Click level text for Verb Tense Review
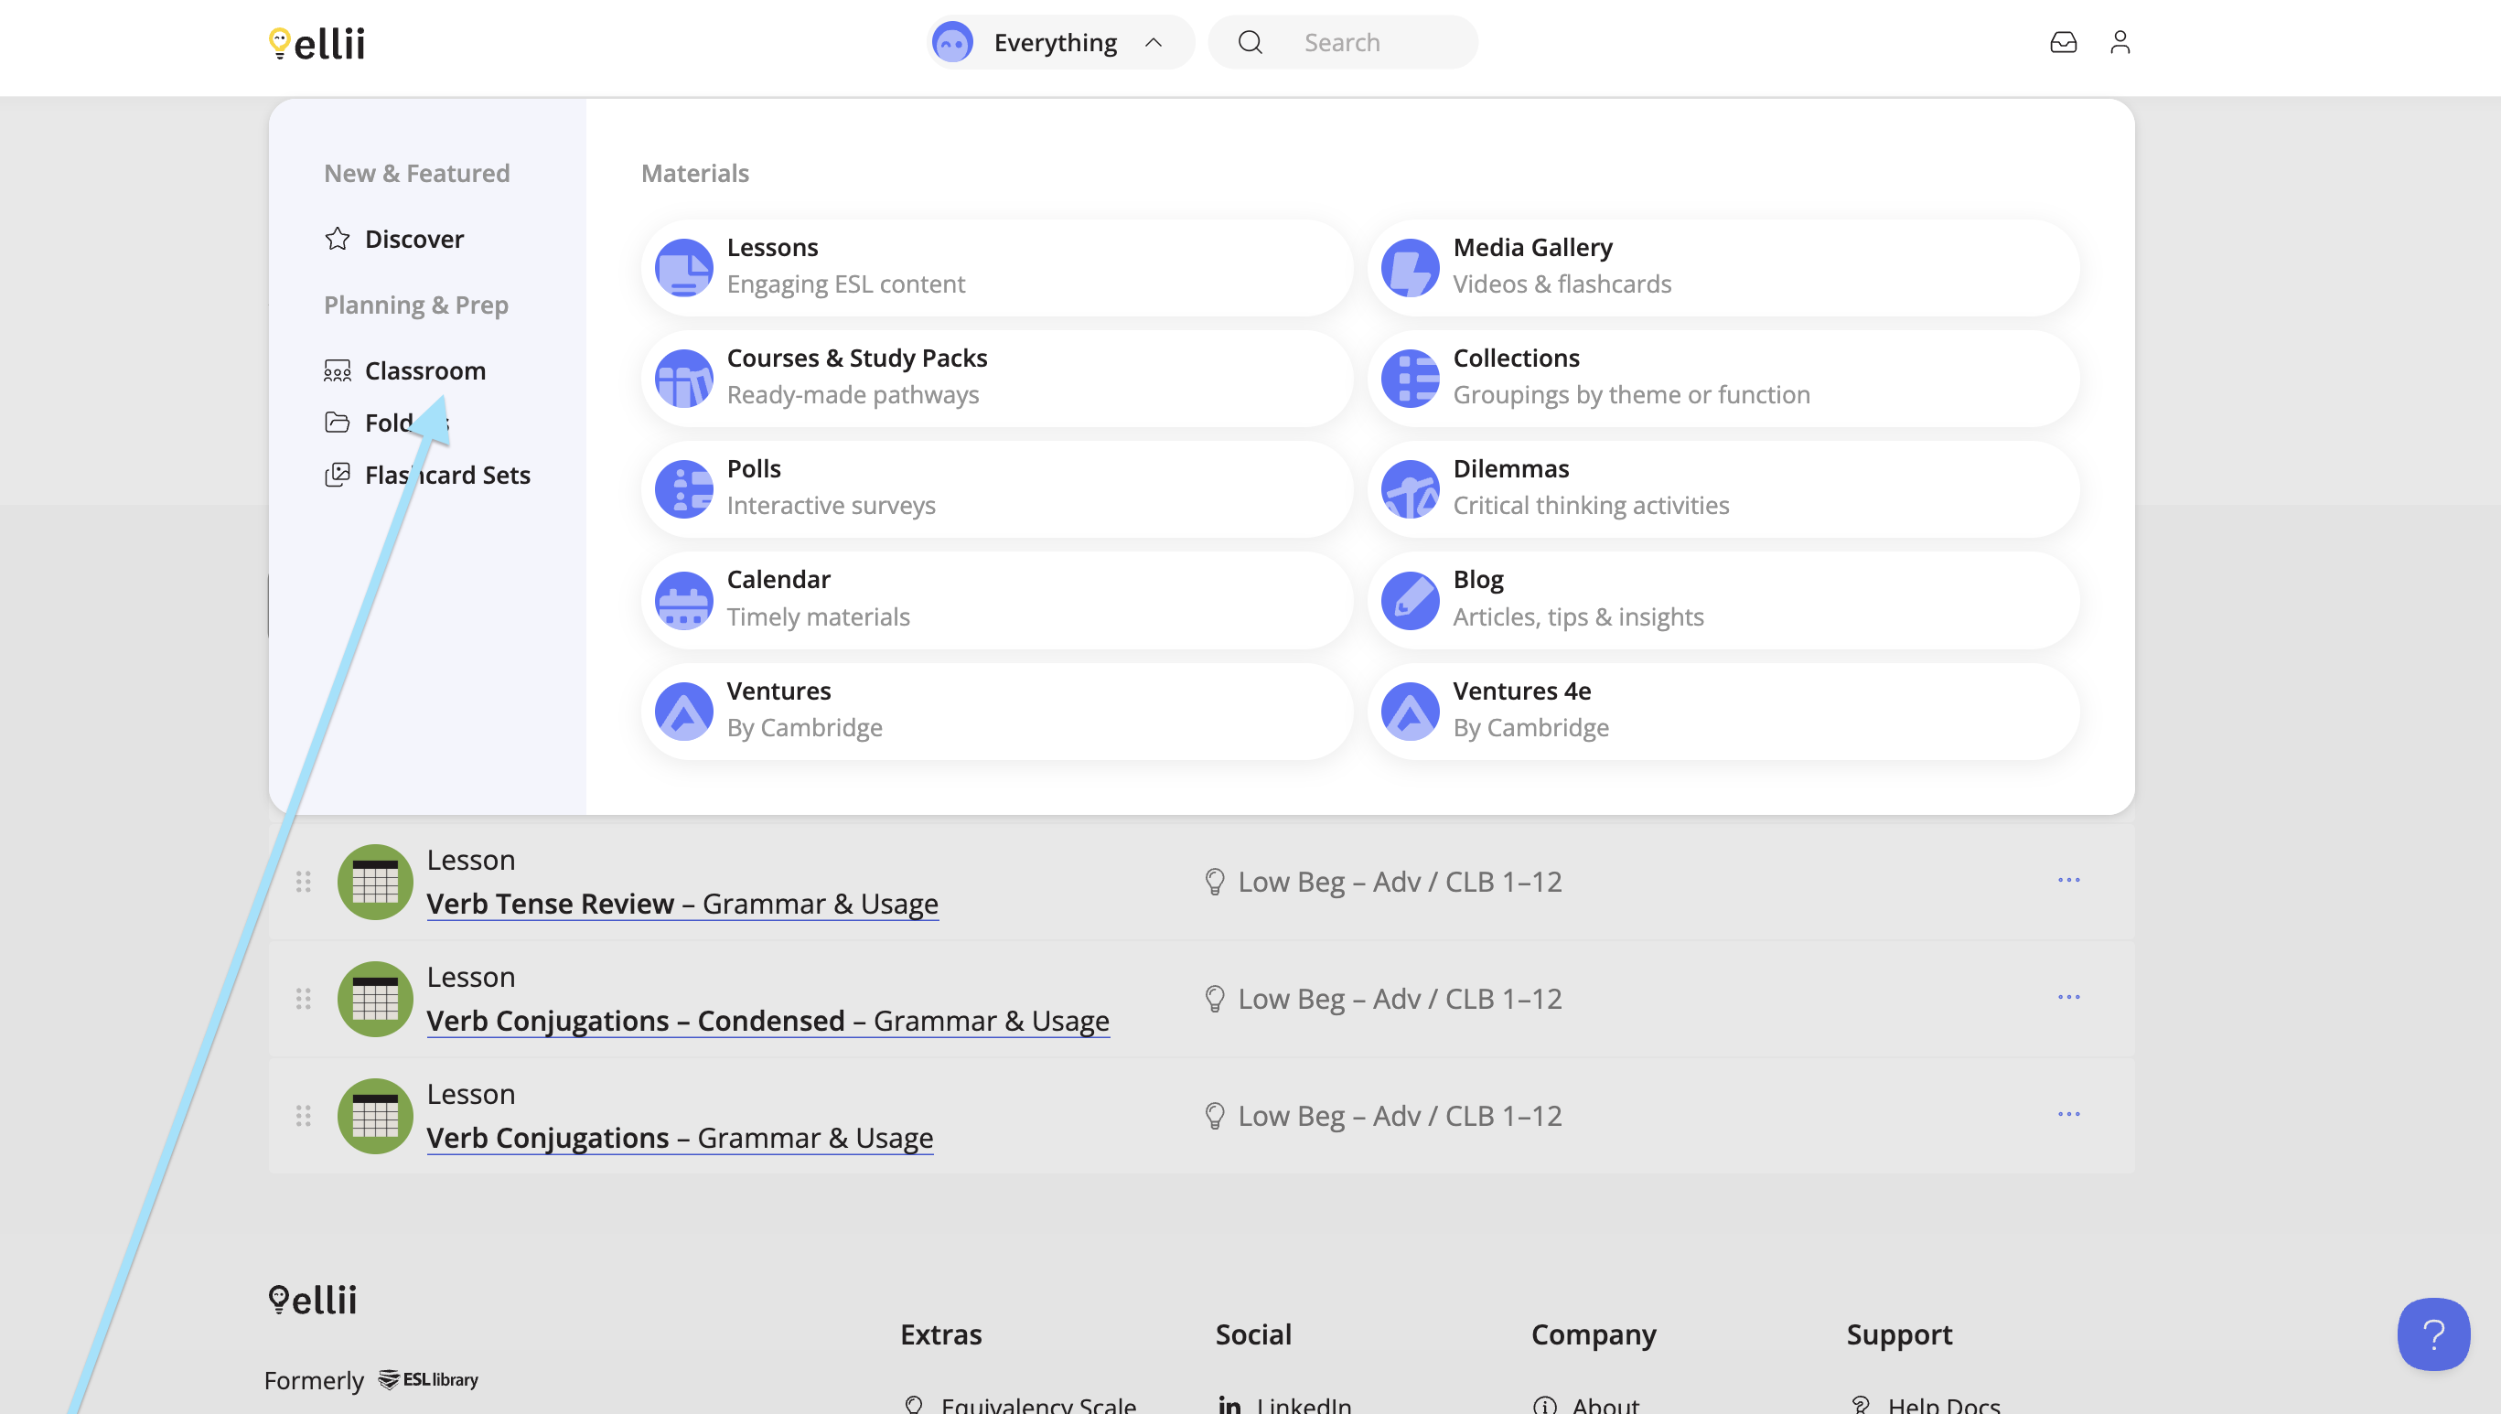2501x1414 pixels. coord(1400,882)
